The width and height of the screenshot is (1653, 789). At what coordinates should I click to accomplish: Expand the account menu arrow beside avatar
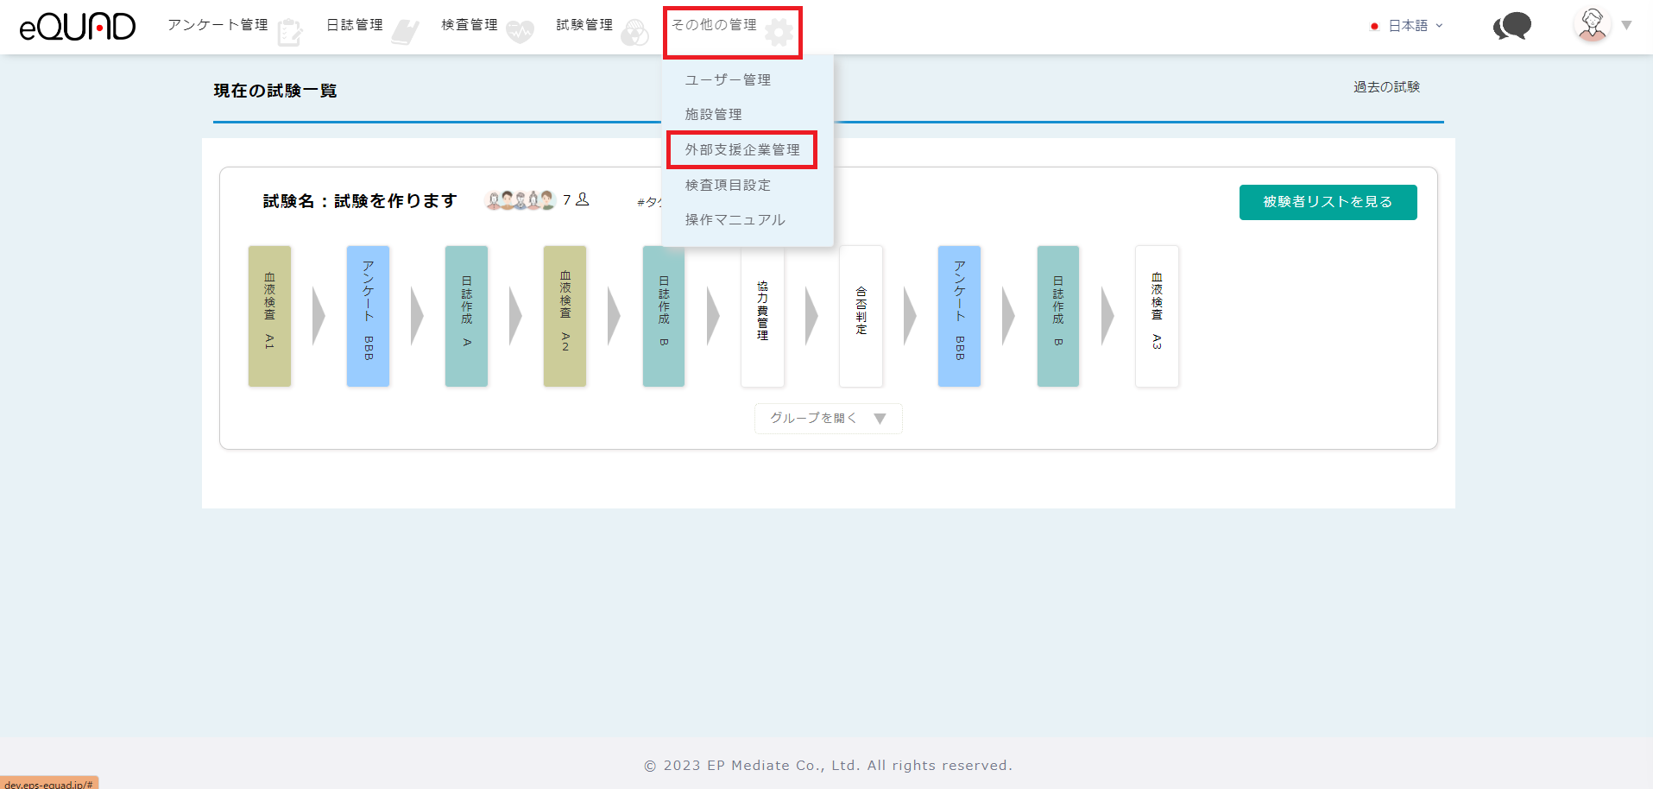point(1626,25)
